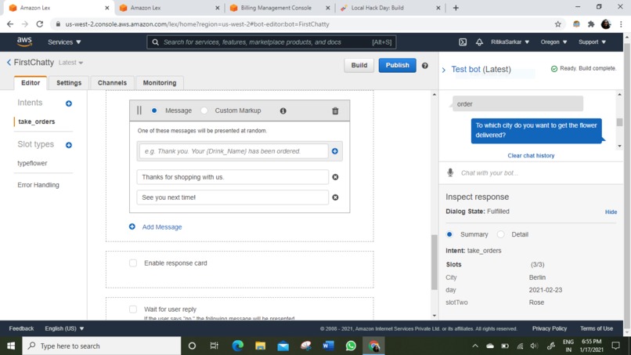Open a new browser tab

[x=456, y=8]
